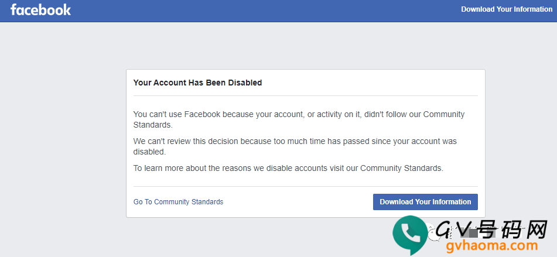
Task: Select the Your Account Has Been Disabled heading
Action: (x=197, y=83)
